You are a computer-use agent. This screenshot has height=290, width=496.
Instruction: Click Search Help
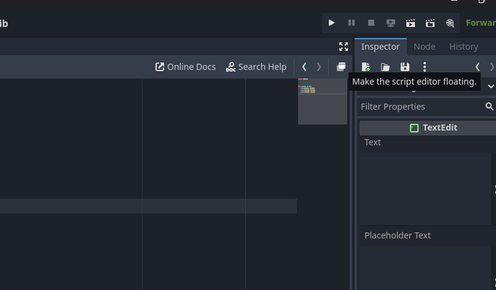point(256,67)
